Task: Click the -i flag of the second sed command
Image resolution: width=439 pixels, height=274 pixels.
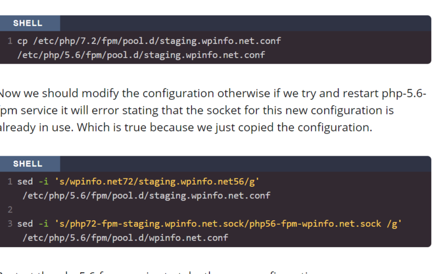Action: [43, 224]
